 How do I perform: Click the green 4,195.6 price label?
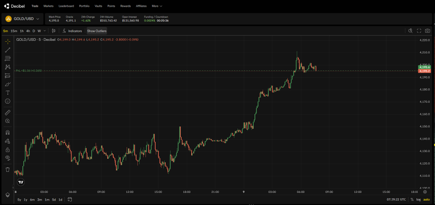[424, 67]
